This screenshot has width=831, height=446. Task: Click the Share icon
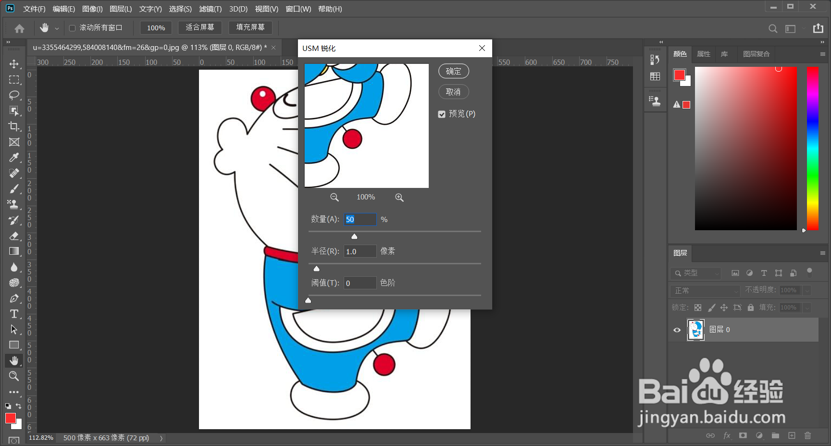[x=818, y=28]
